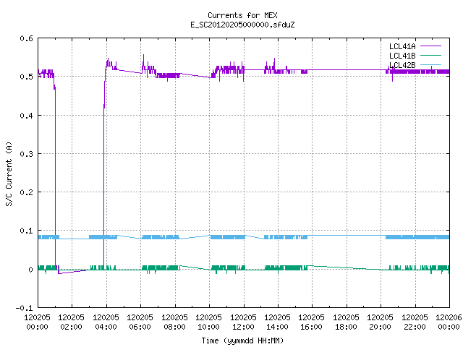Click the purple LCL41A legend line sample
463x347 pixels.
click(x=430, y=46)
